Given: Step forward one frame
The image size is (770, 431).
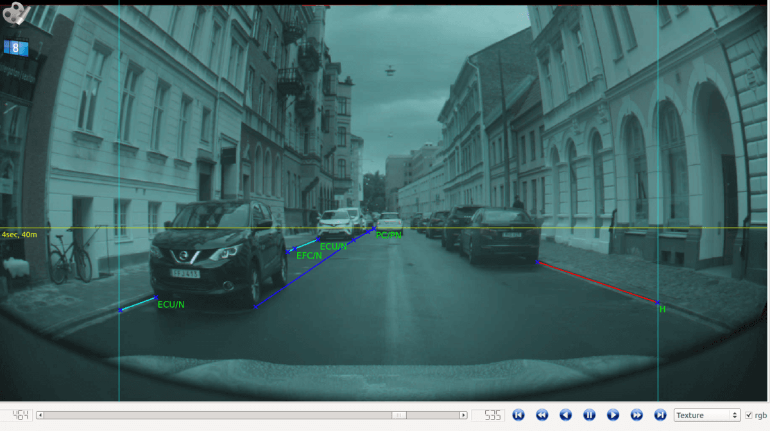Looking at the screenshot, I should (x=613, y=415).
